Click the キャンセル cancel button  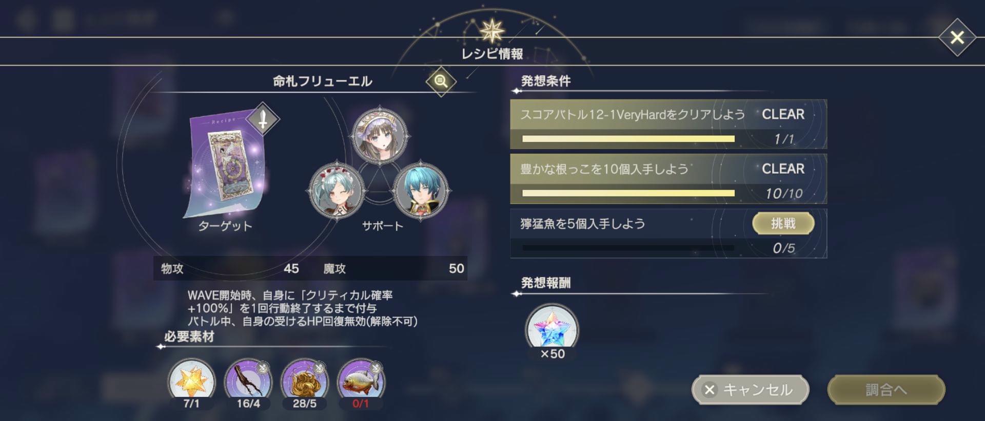coord(750,390)
